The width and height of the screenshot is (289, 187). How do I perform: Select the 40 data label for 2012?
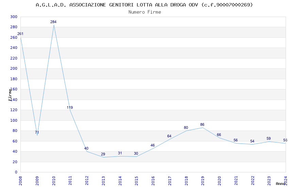86,148
